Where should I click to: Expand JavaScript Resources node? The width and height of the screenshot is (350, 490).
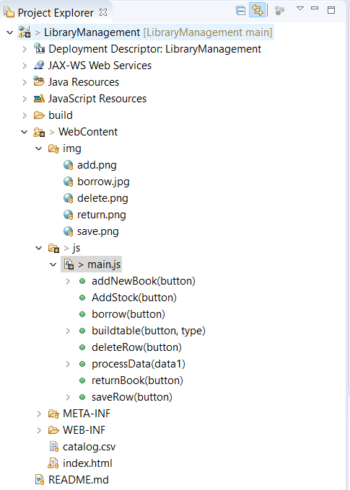[25, 99]
